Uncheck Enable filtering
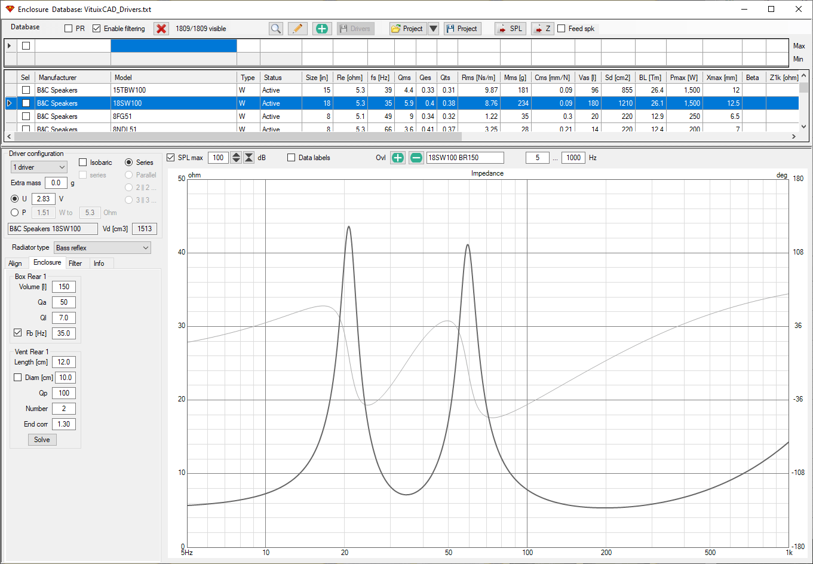 (x=97, y=29)
